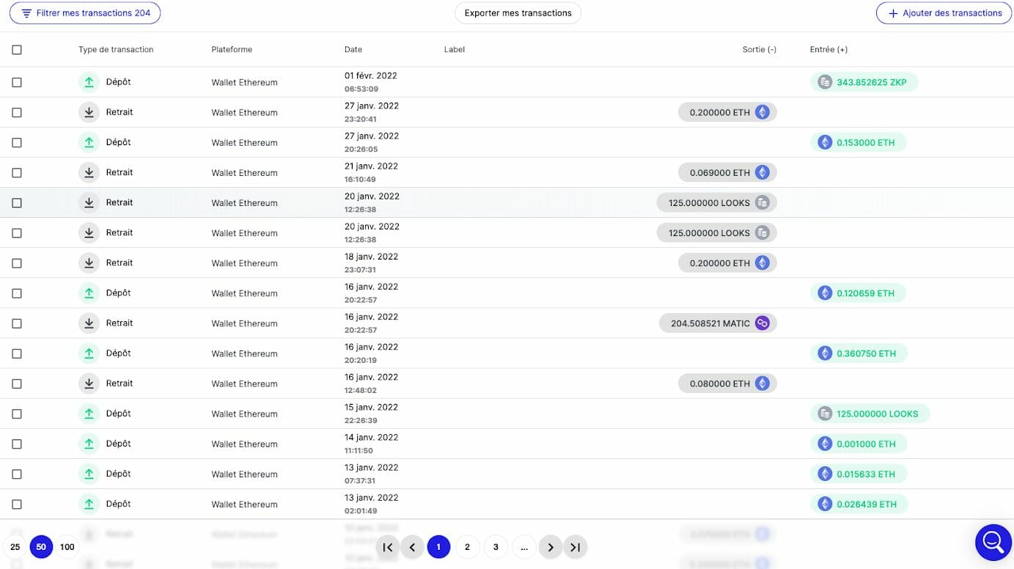The height and width of the screenshot is (569, 1014).
Task: Click withdrawal icon on 27 janv. 23:20:41 row
Action: coord(89,112)
